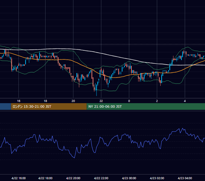
Task: Click the 4/22 22:00 date label
Action: 101,178
